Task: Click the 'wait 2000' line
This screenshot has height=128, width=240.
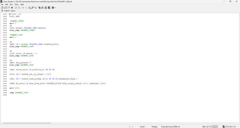Action: [14, 88]
